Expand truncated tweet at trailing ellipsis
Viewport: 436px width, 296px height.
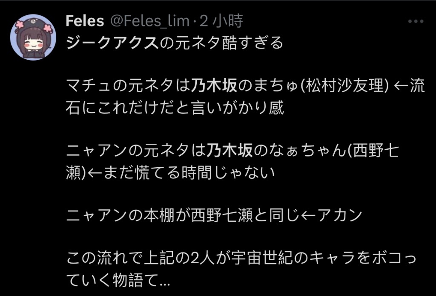pos(165,281)
